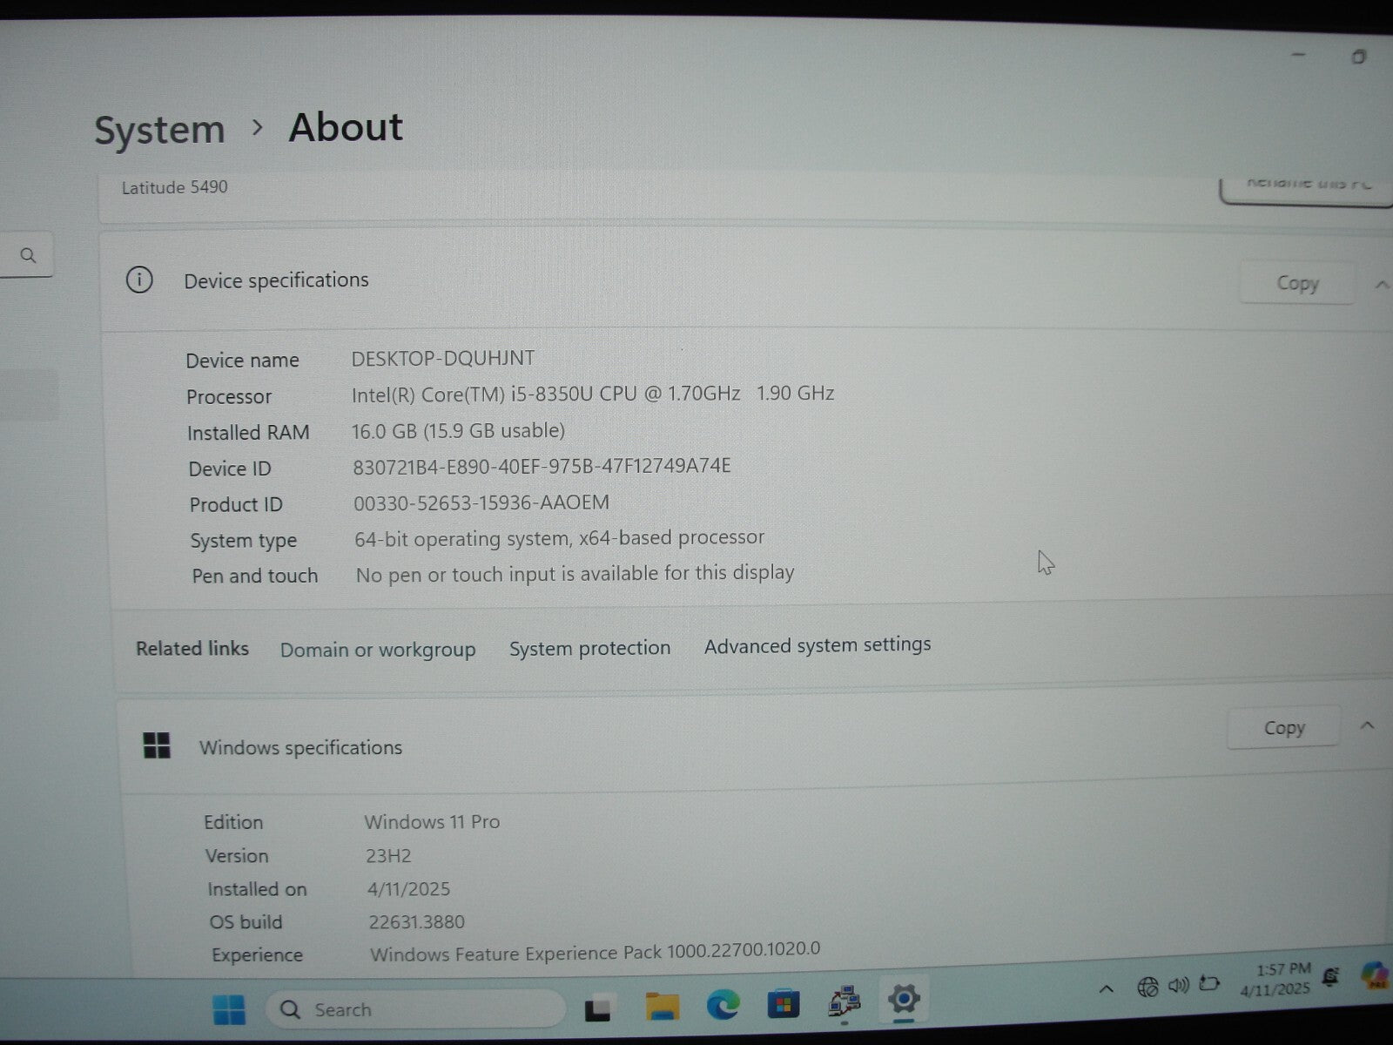Click the volume speaker tray icon

pyautogui.click(x=1178, y=985)
